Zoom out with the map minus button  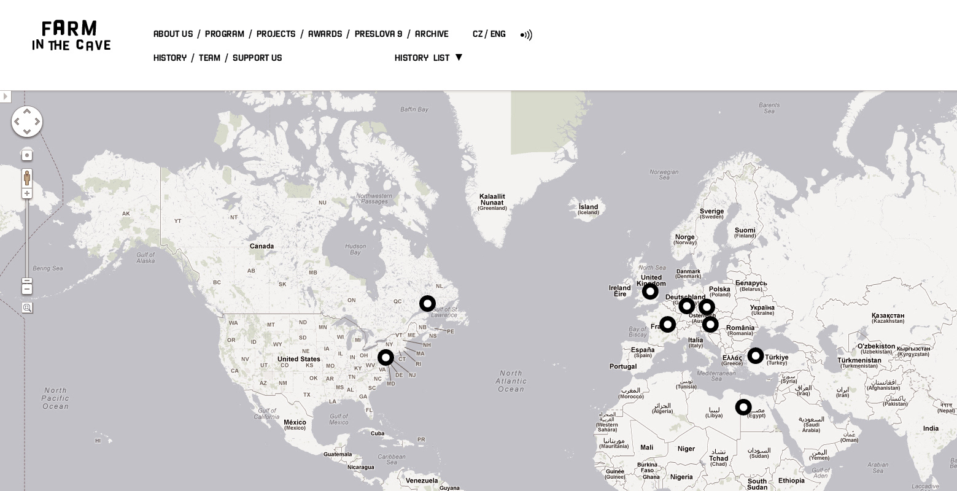(27, 289)
